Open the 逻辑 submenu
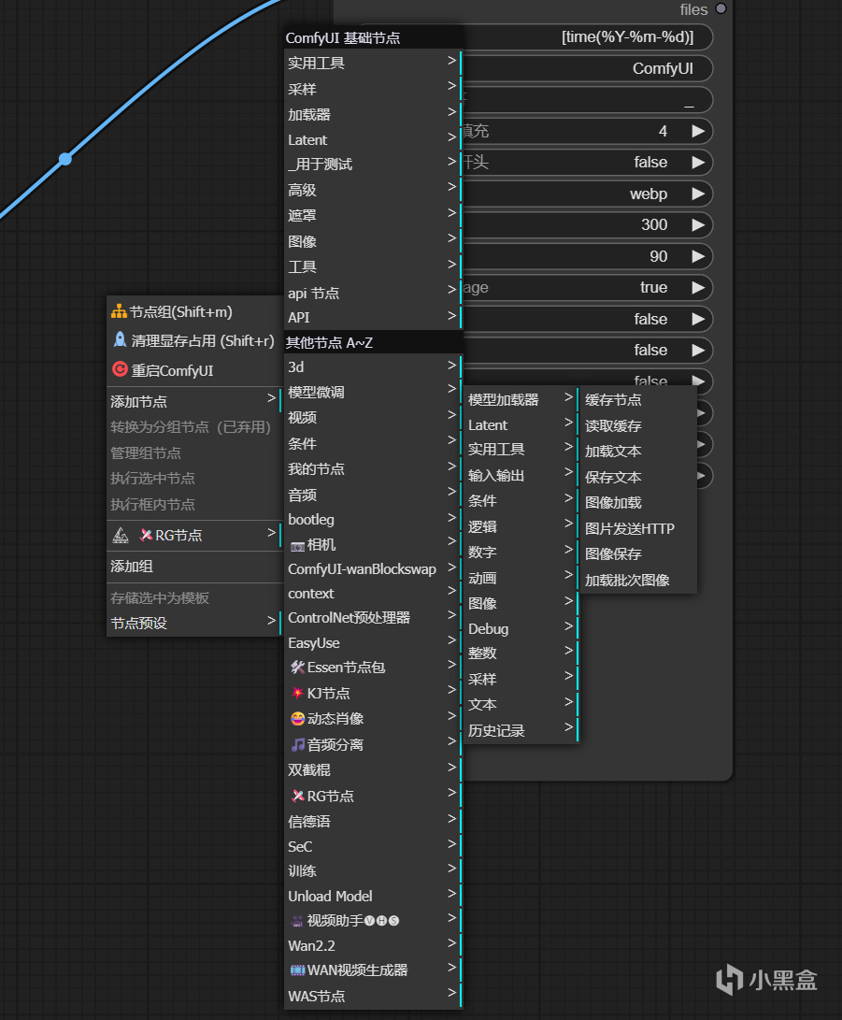 click(x=521, y=526)
